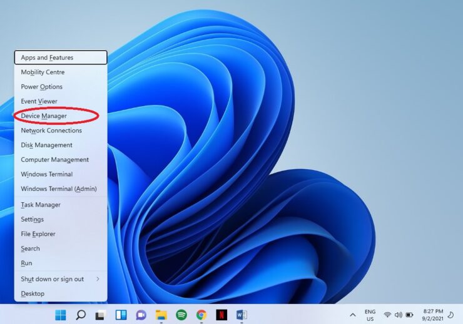The height and width of the screenshot is (324, 463).
Task: Select Apps and Features menu entry
Action: [x=61, y=57]
